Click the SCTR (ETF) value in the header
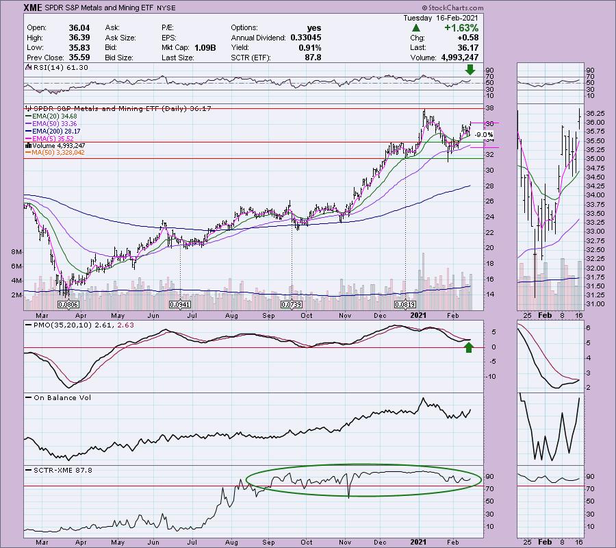 coord(313,58)
